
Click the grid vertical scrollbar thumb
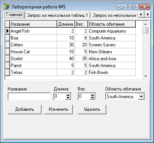coord(146,30)
